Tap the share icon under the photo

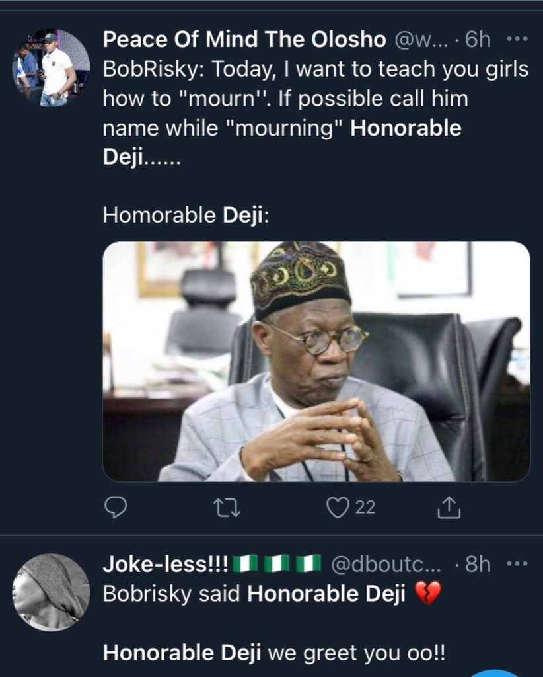pos(449,507)
